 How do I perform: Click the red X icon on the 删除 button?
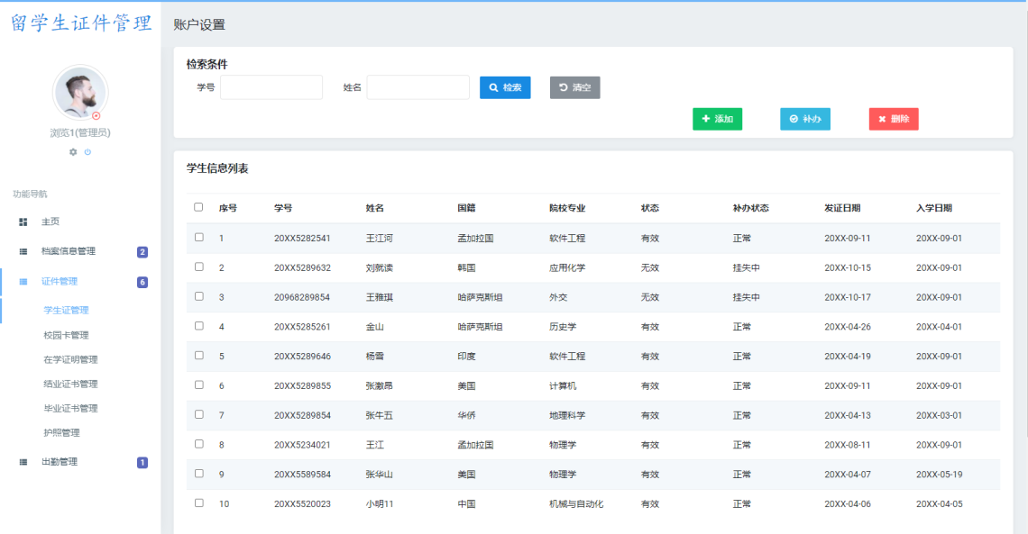coord(881,119)
